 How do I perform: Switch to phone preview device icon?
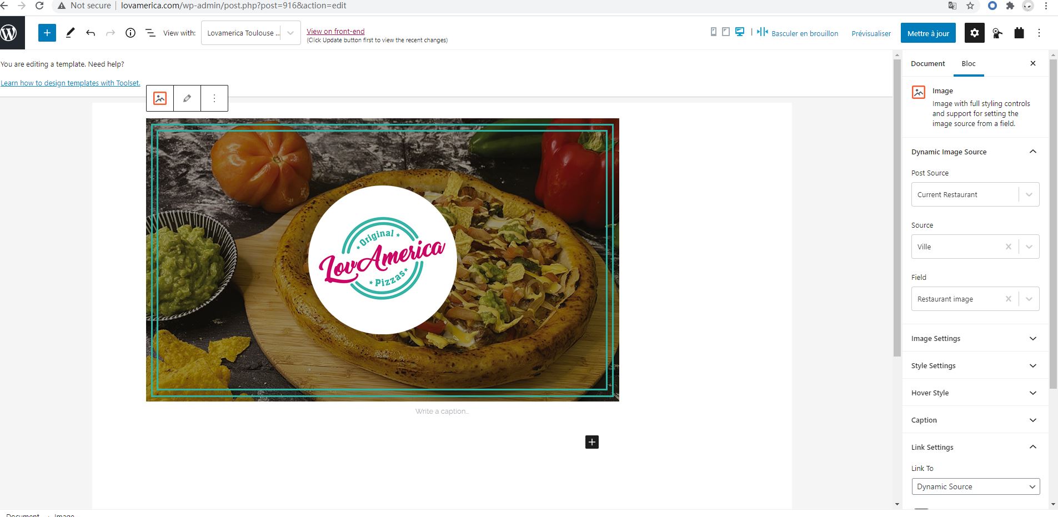(714, 32)
